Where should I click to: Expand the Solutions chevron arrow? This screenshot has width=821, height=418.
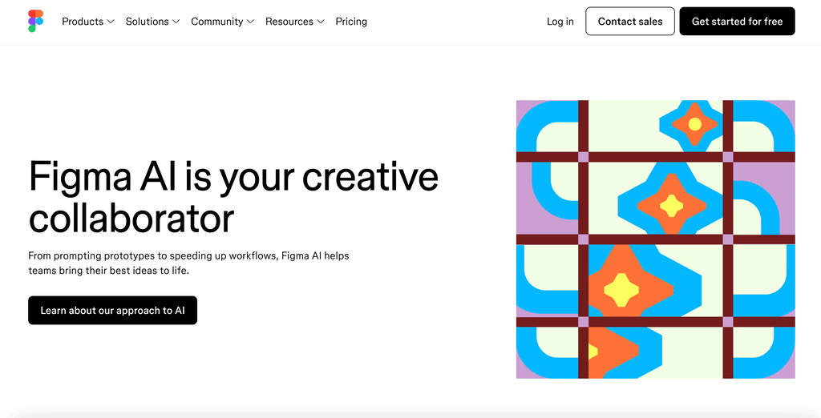click(x=176, y=22)
